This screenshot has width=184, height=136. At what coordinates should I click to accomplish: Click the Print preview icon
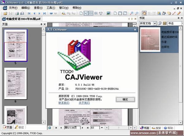pyautogui.click(x=22, y=13)
